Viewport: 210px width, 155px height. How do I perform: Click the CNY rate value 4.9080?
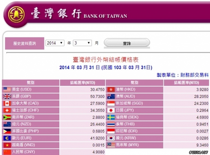pos(98,152)
